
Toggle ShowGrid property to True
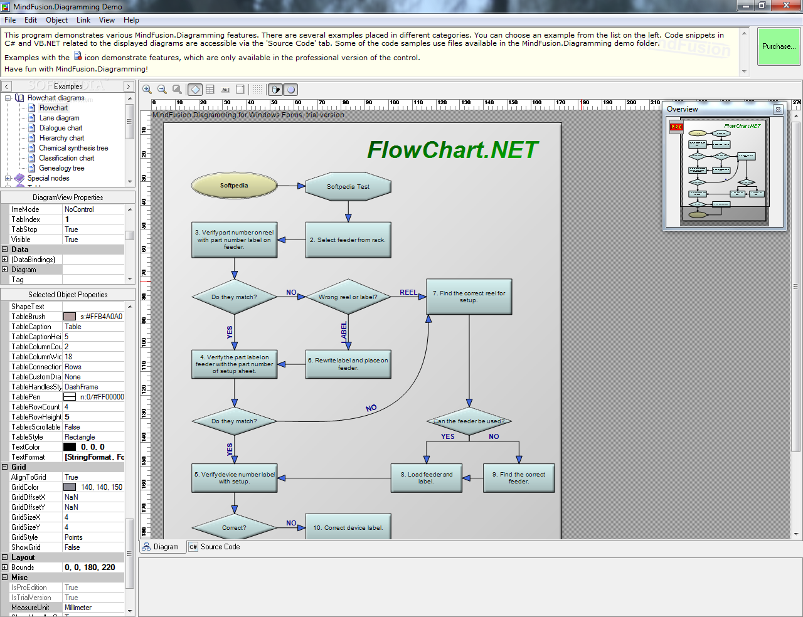point(93,547)
